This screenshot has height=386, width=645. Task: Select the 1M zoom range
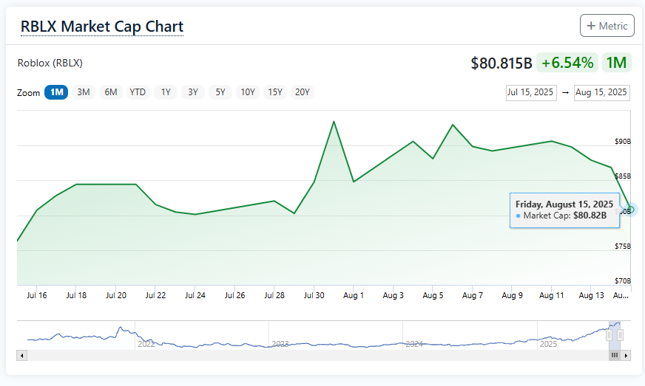56,92
